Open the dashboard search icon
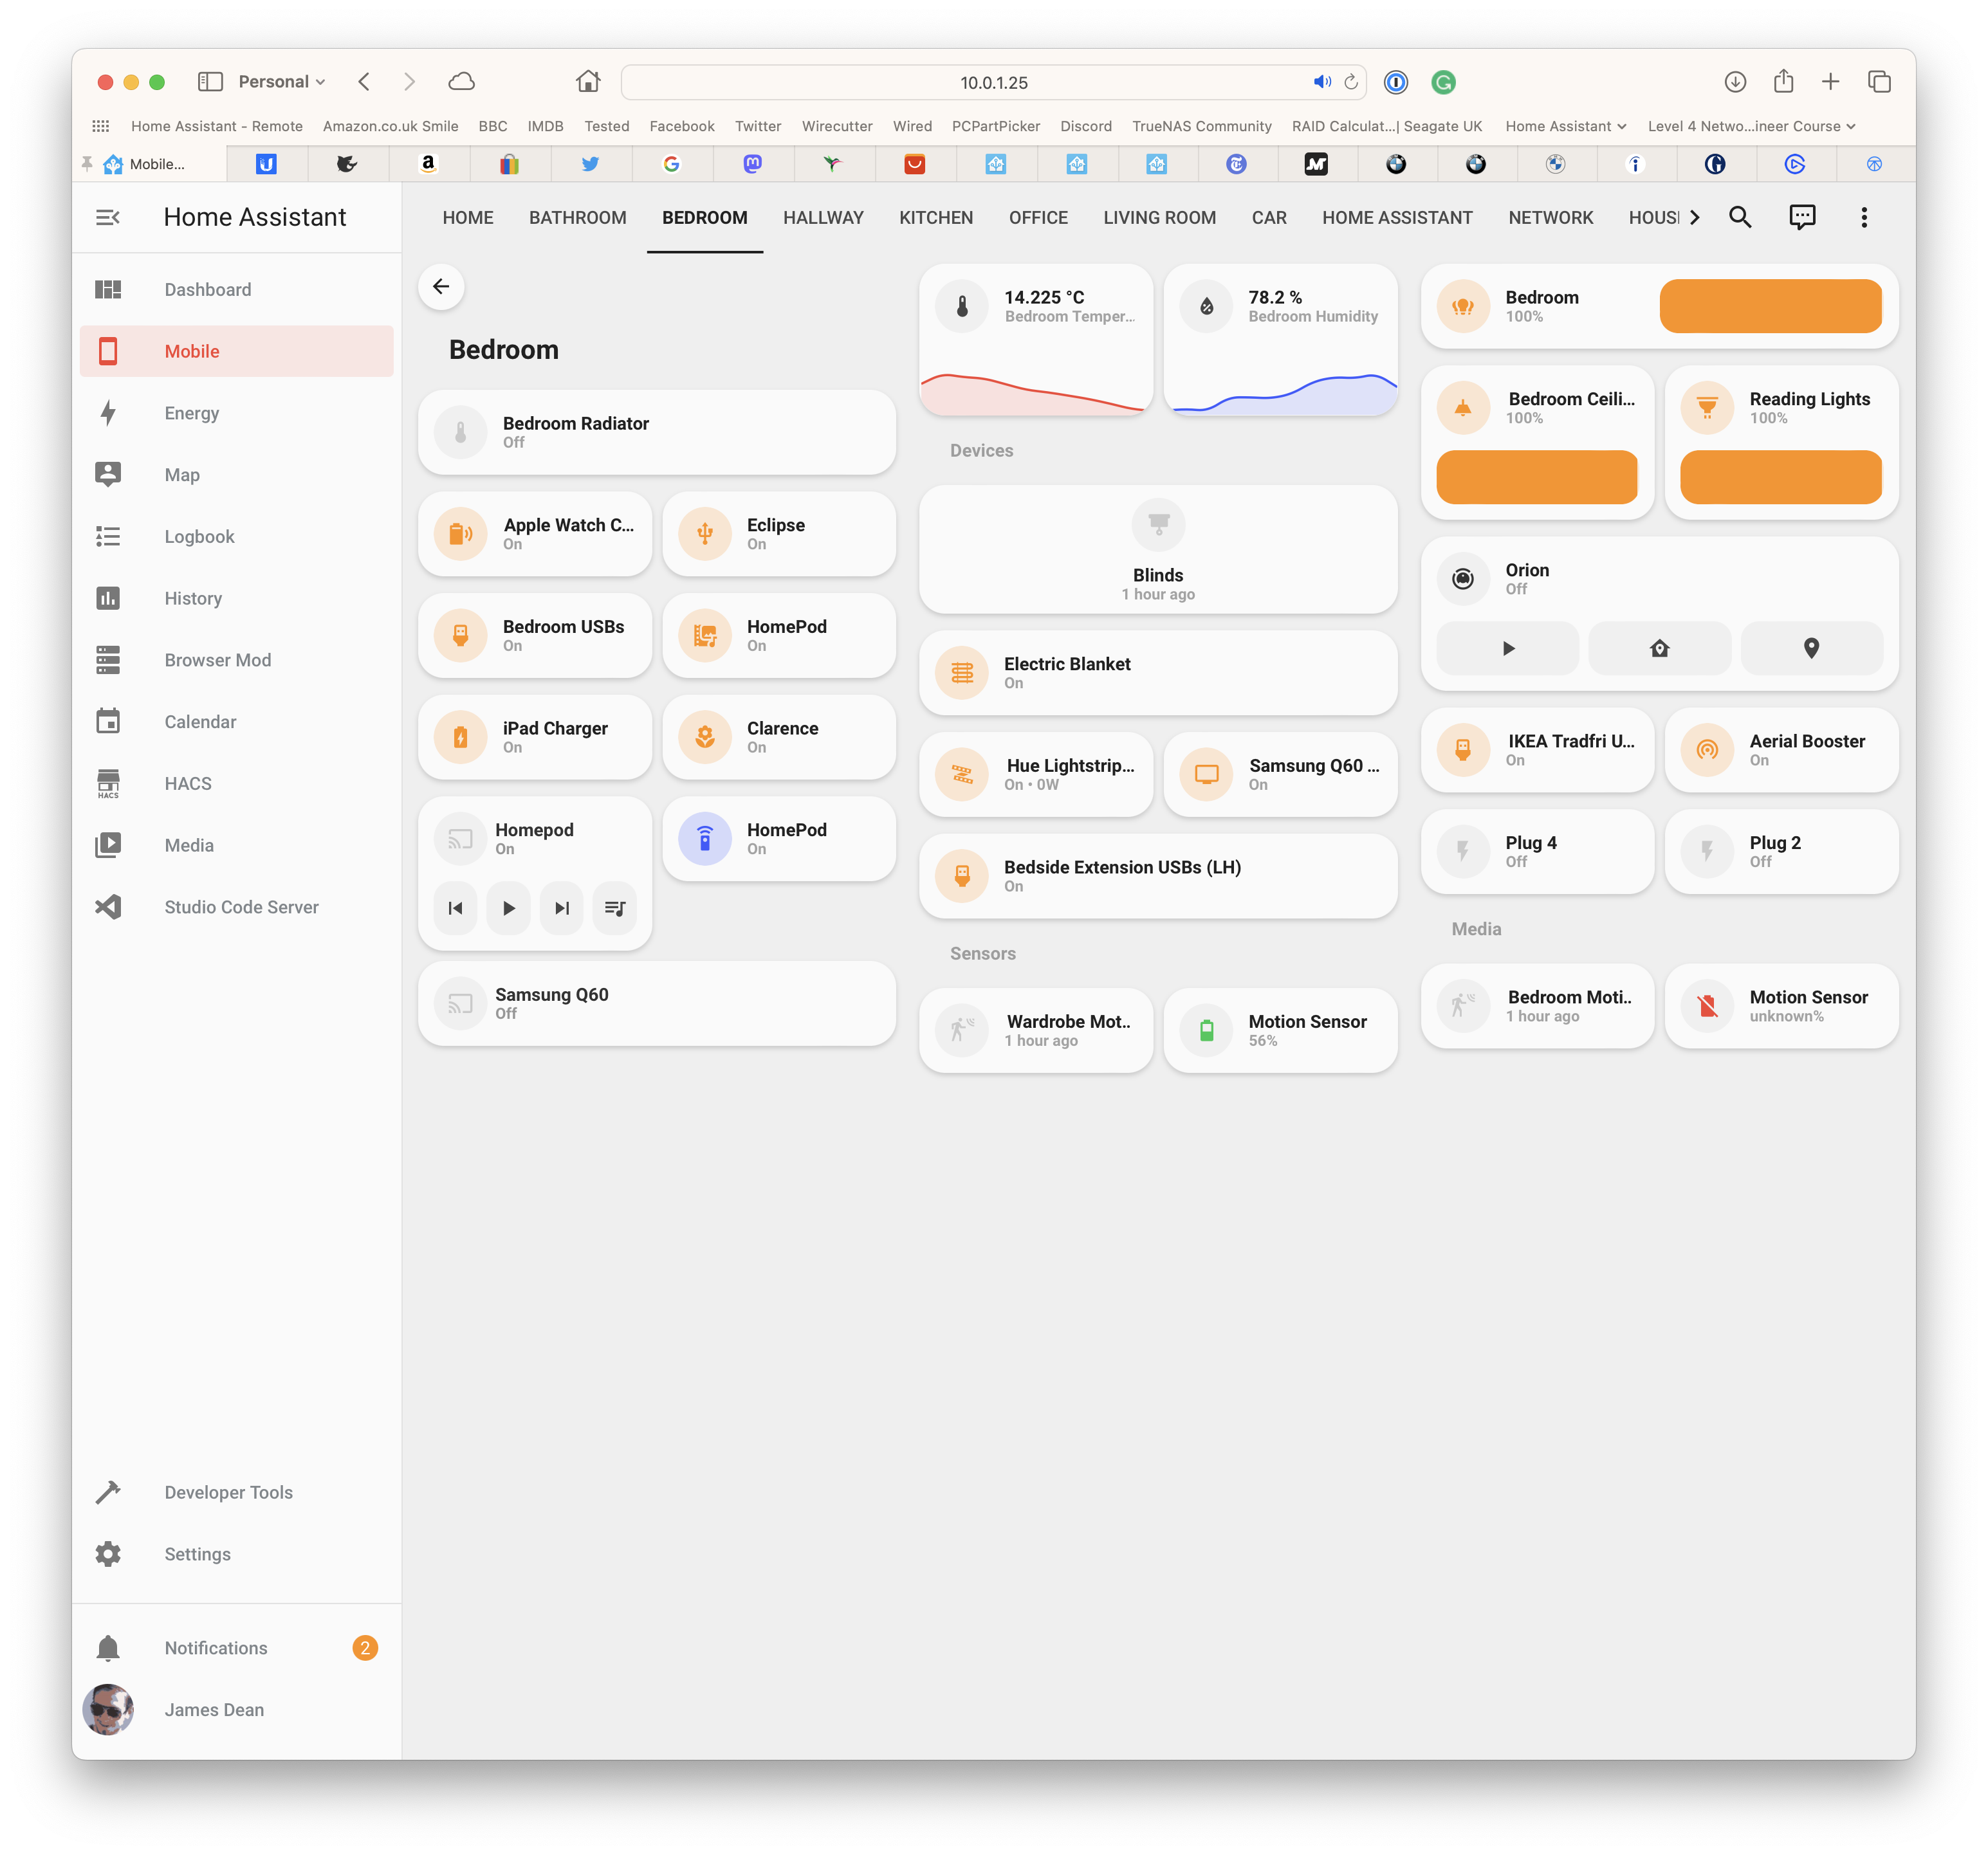 1739,217
